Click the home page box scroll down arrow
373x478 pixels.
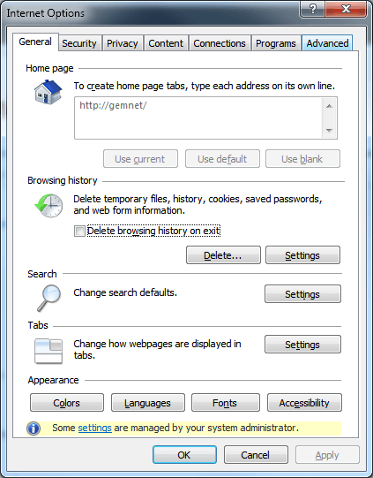(x=329, y=130)
